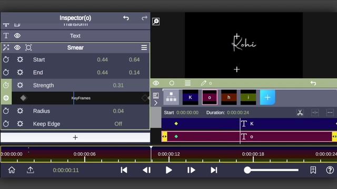This screenshot has height=189, width=337.
Task: Select the K layer thumbnail
Action: pos(190,97)
